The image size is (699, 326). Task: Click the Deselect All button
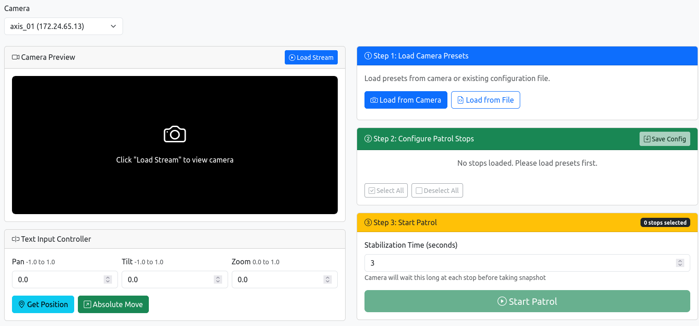pos(437,191)
